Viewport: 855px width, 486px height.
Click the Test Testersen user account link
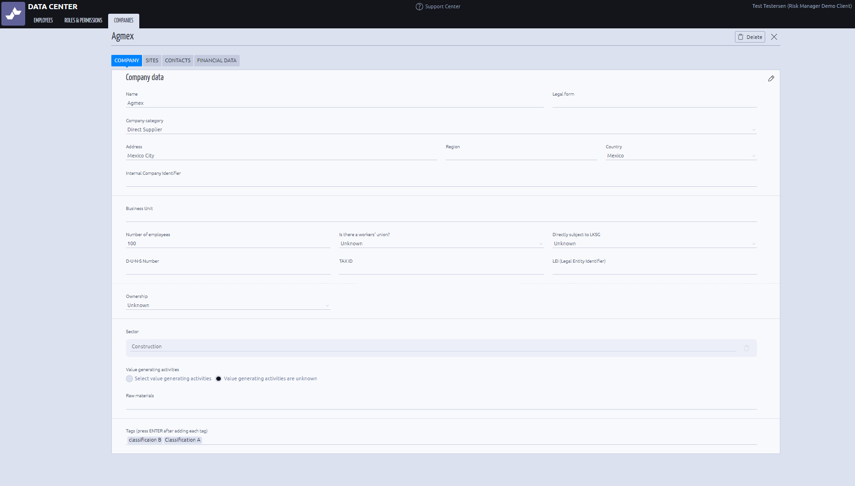[802, 6]
